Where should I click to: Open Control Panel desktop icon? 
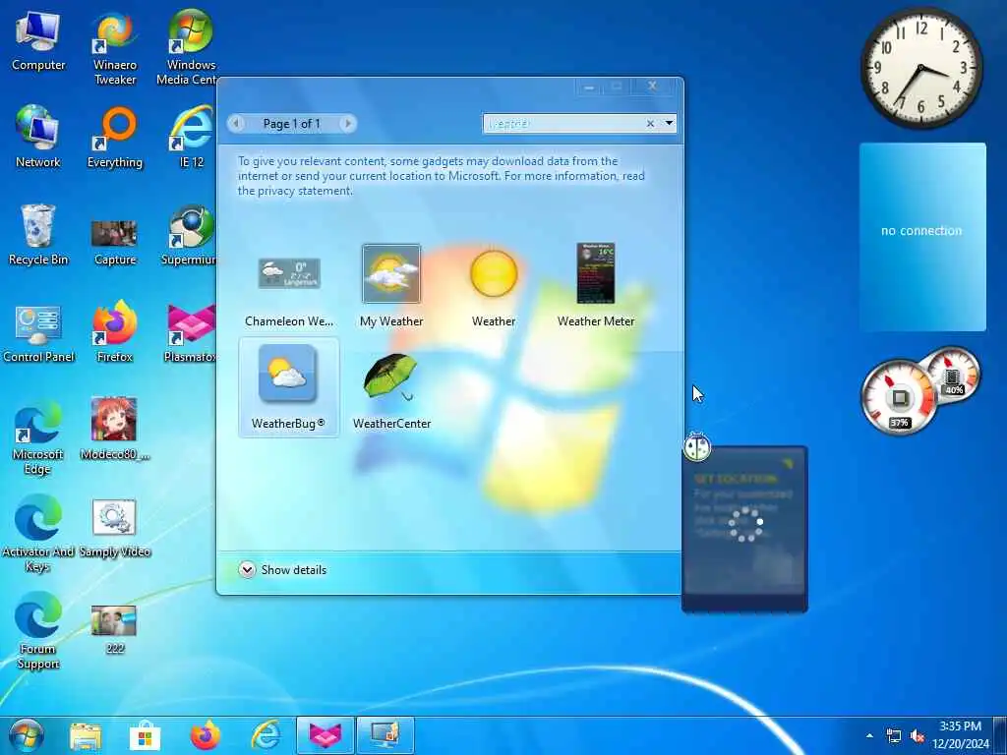tap(38, 332)
